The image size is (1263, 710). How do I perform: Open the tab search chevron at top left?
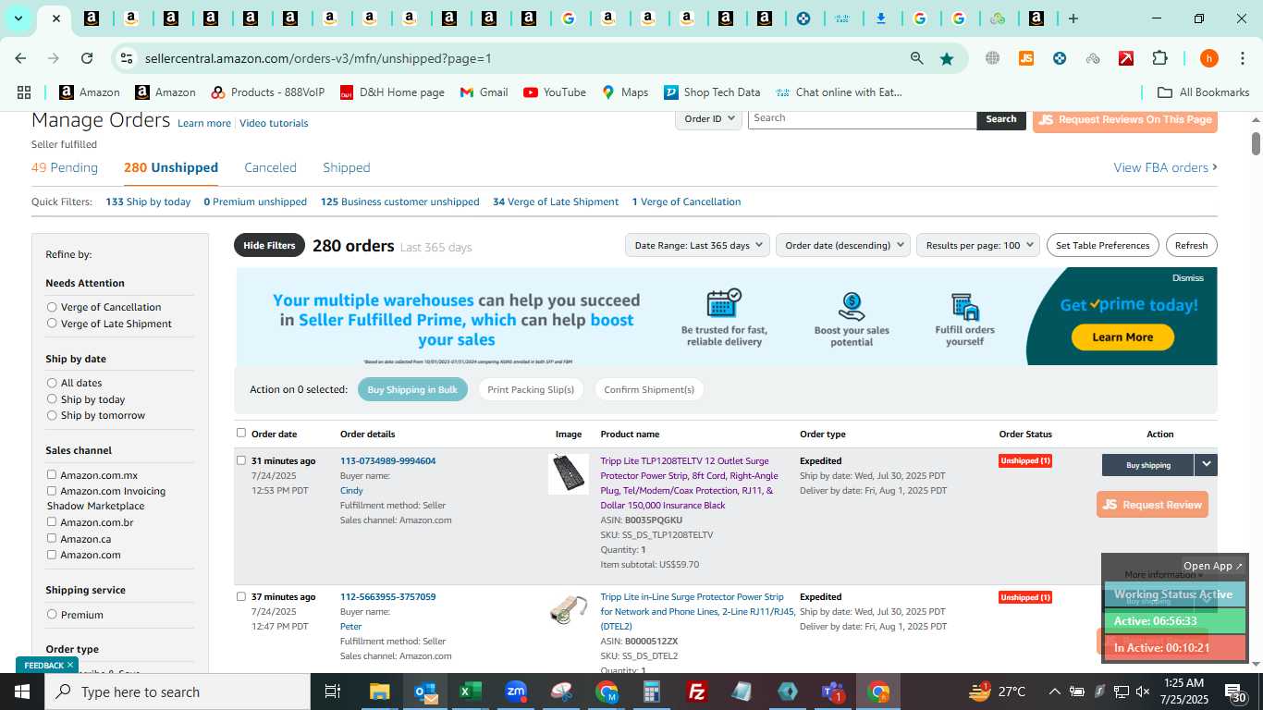pos(18,18)
